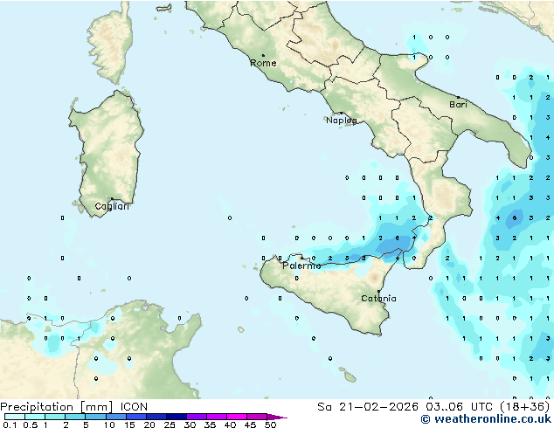Click the Naples city label

342,121
